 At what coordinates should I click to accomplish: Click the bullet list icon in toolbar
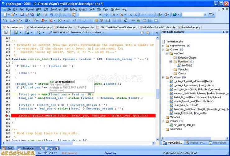150,20
